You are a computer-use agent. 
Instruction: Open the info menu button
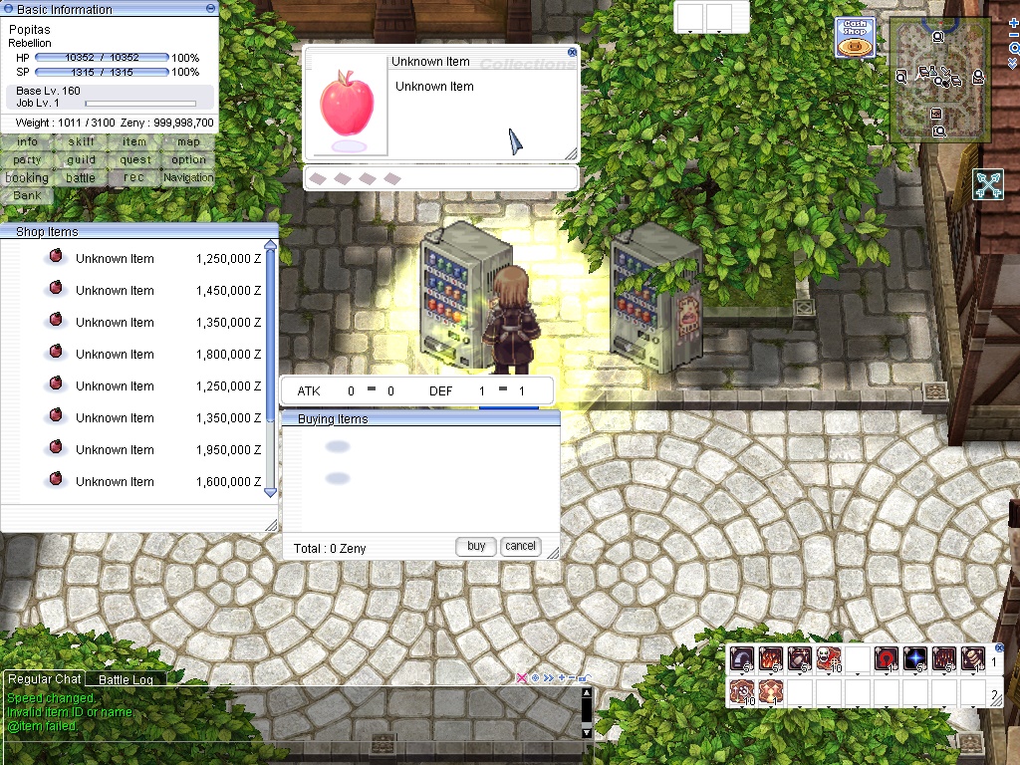27,141
